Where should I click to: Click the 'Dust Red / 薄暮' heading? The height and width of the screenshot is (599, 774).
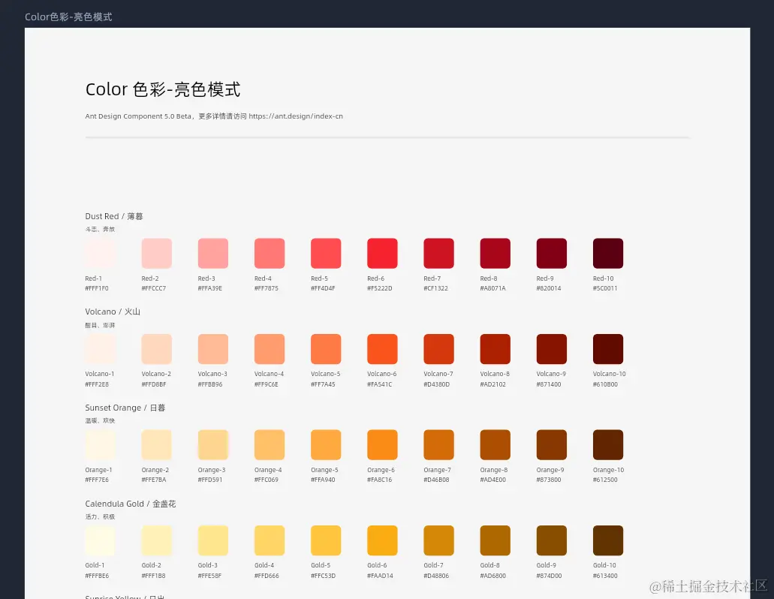pyautogui.click(x=114, y=216)
